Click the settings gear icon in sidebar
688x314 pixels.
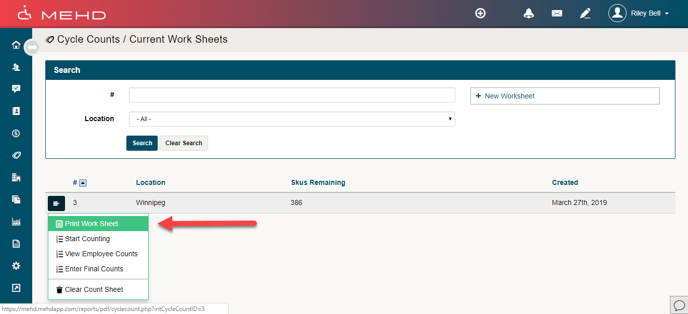pos(16,266)
